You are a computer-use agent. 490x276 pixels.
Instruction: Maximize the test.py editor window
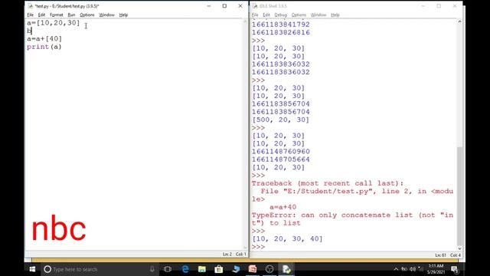coord(224,6)
